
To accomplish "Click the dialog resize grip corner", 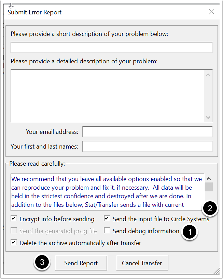I will point(217,271).
